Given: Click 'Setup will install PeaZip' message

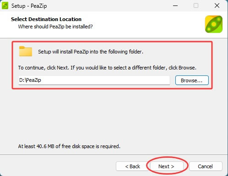Looking at the screenshot, I should [91, 52].
